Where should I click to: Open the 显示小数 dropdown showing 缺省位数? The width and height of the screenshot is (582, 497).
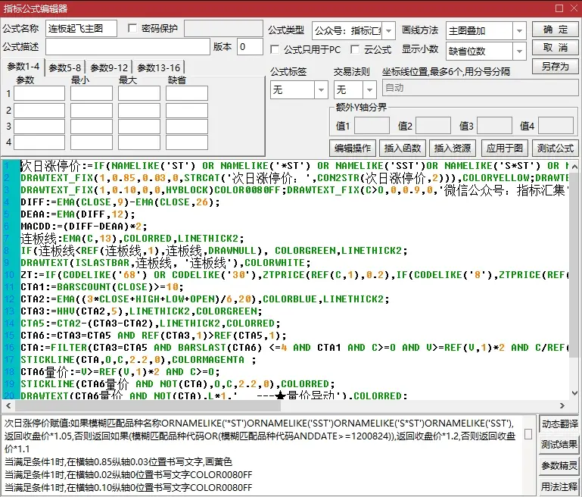pos(519,51)
